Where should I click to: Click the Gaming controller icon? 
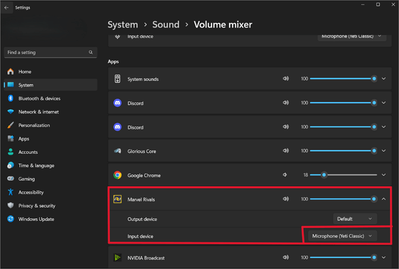coord(10,178)
